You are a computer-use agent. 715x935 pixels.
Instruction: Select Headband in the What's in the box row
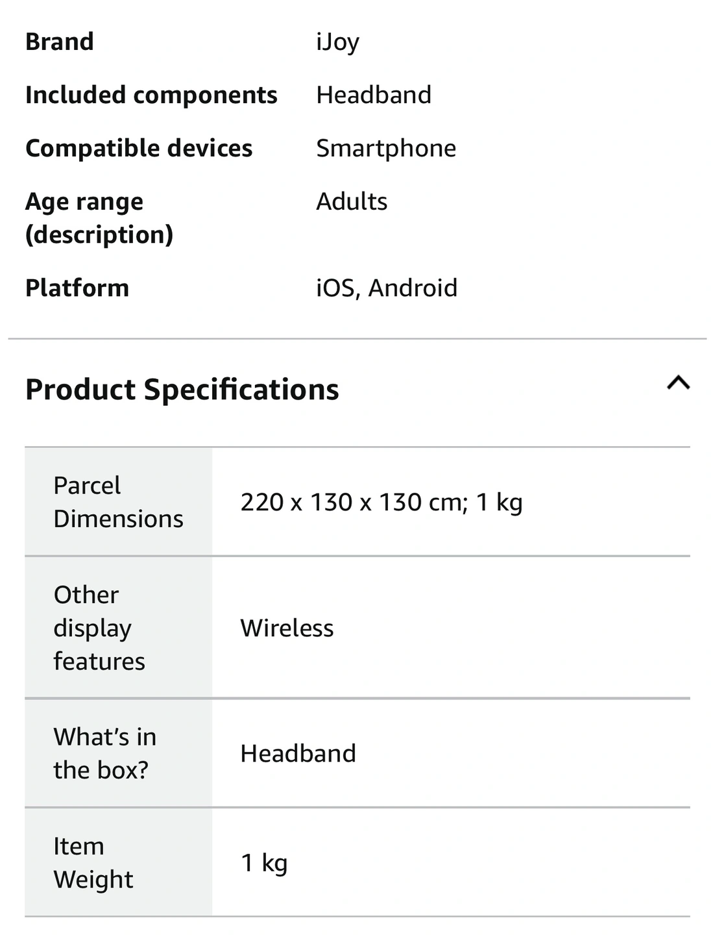298,753
